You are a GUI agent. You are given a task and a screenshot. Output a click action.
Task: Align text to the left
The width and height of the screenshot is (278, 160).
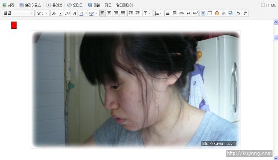(103, 13)
